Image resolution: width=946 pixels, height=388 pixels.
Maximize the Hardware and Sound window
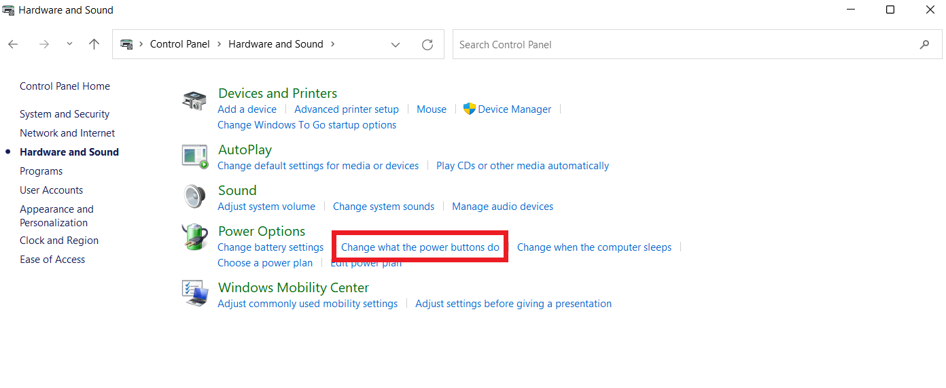tap(890, 10)
